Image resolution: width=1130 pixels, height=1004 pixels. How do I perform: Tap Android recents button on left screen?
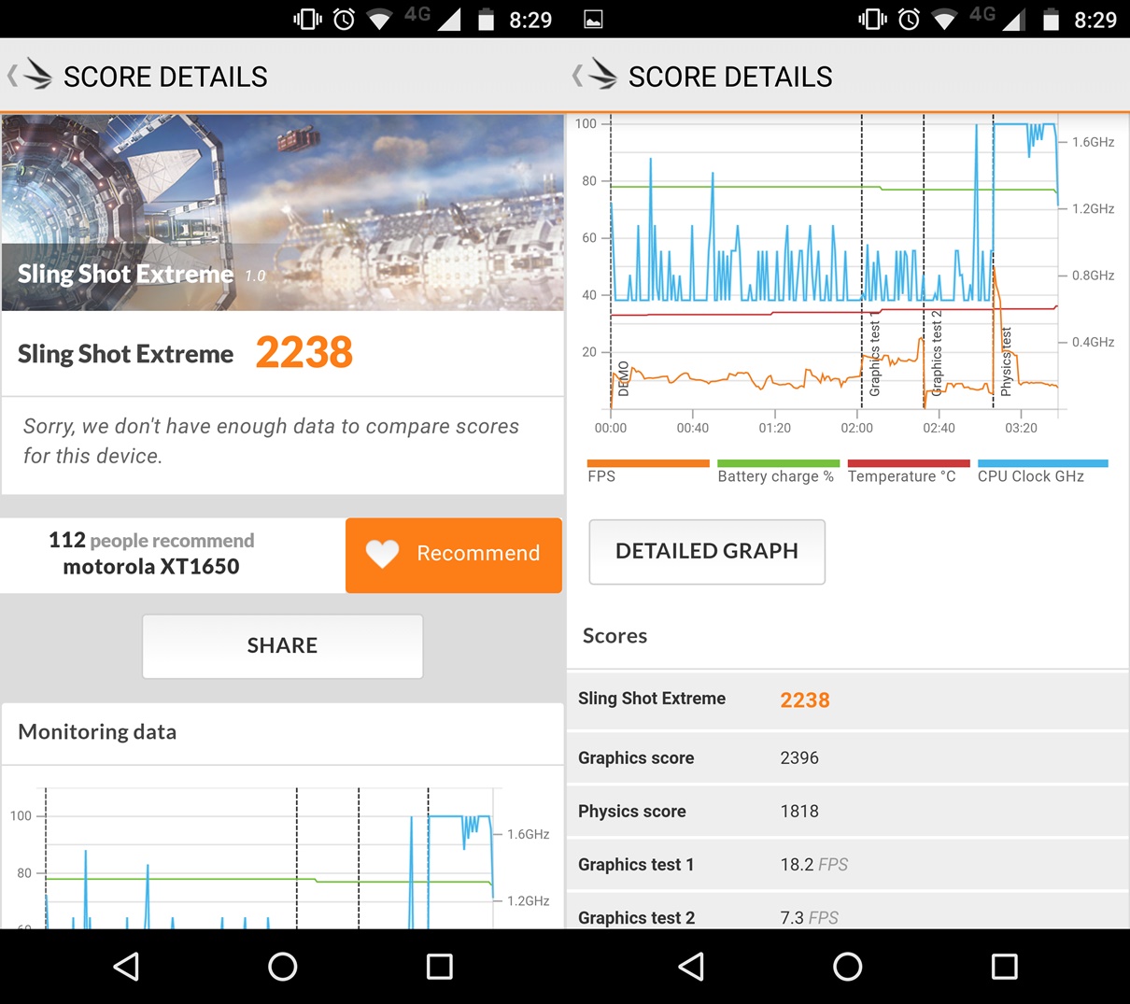point(439,966)
